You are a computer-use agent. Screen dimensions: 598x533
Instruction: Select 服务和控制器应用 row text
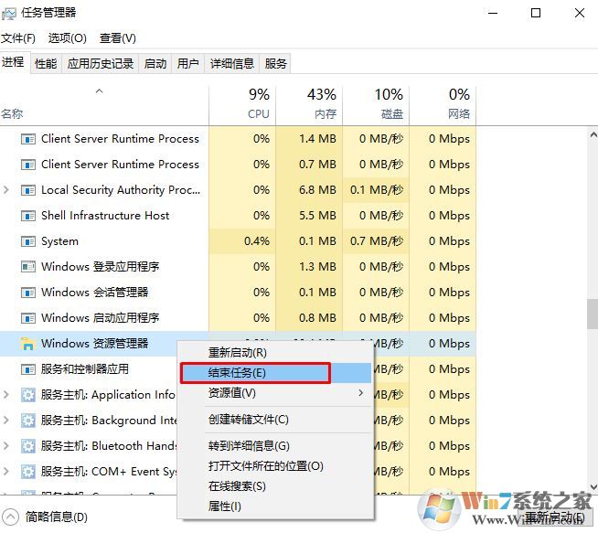[85, 369]
